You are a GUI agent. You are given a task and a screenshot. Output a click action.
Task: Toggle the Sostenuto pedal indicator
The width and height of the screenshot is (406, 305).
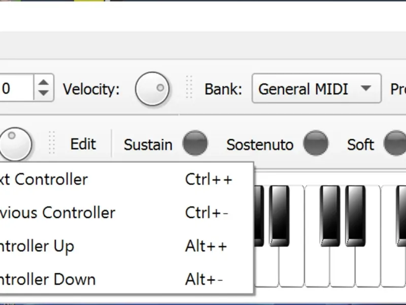pos(316,144)
